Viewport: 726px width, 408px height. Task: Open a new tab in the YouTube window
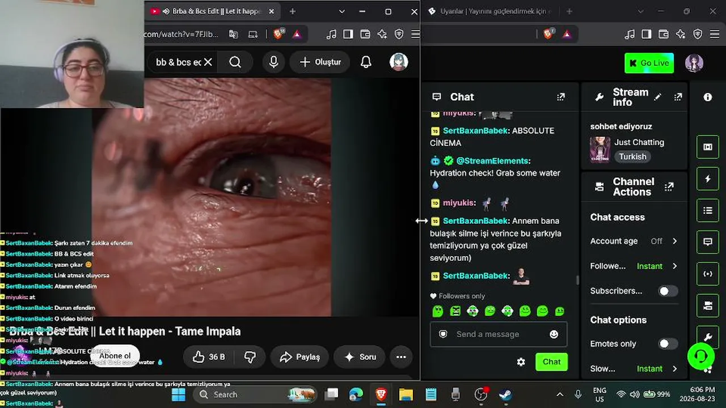point(292,11)
